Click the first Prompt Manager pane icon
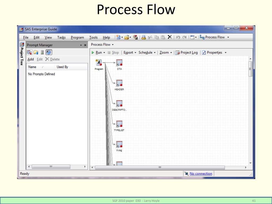The width and height of the screenshot is (272, 204). click(29, 52)
